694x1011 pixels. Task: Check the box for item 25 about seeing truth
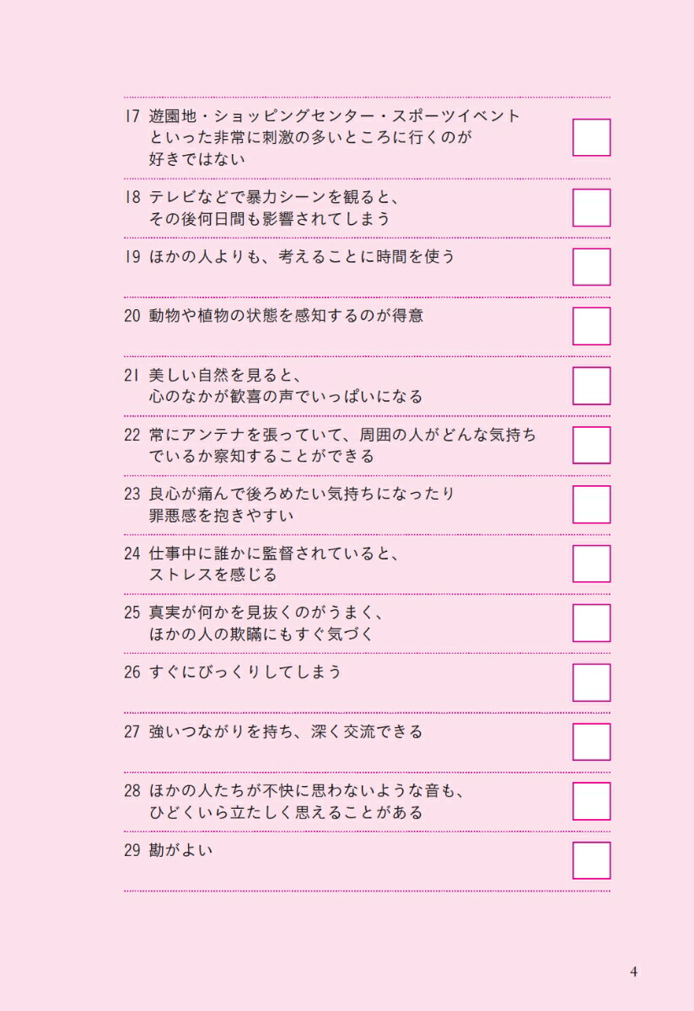click(591, 623)
